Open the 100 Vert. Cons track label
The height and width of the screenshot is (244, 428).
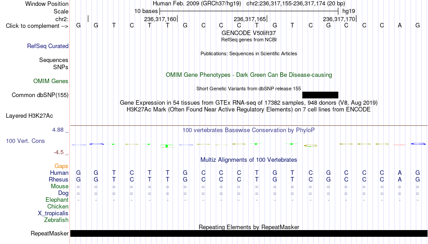pyautogui.click(x=25, y=141)
